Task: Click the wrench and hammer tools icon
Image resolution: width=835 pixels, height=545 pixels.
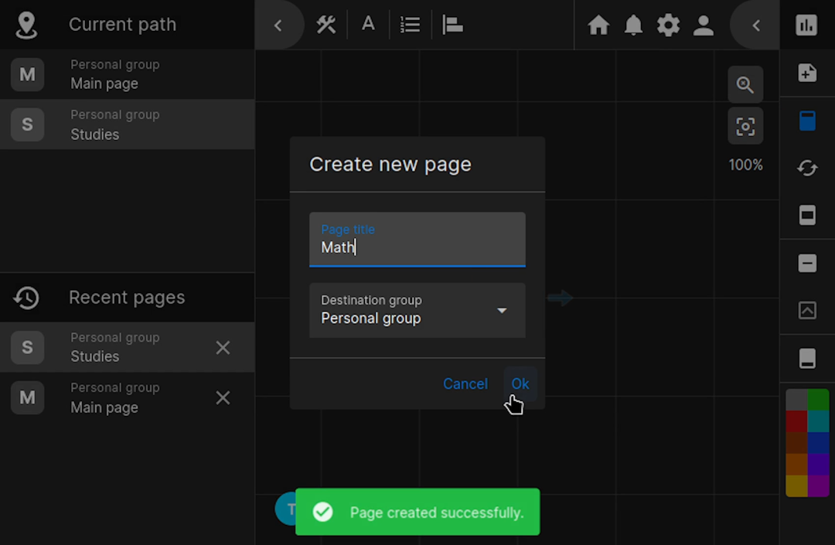Action: click(326, 25)
